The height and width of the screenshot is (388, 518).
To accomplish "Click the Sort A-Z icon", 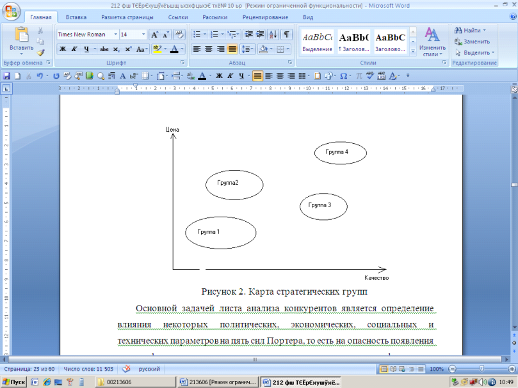I will [273, 35].
